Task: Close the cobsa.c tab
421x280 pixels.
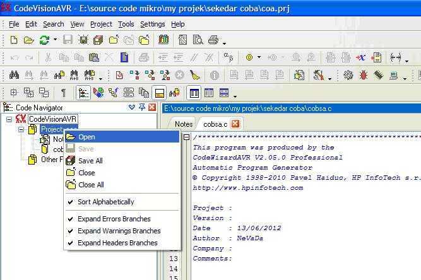Action: point(235,124)
